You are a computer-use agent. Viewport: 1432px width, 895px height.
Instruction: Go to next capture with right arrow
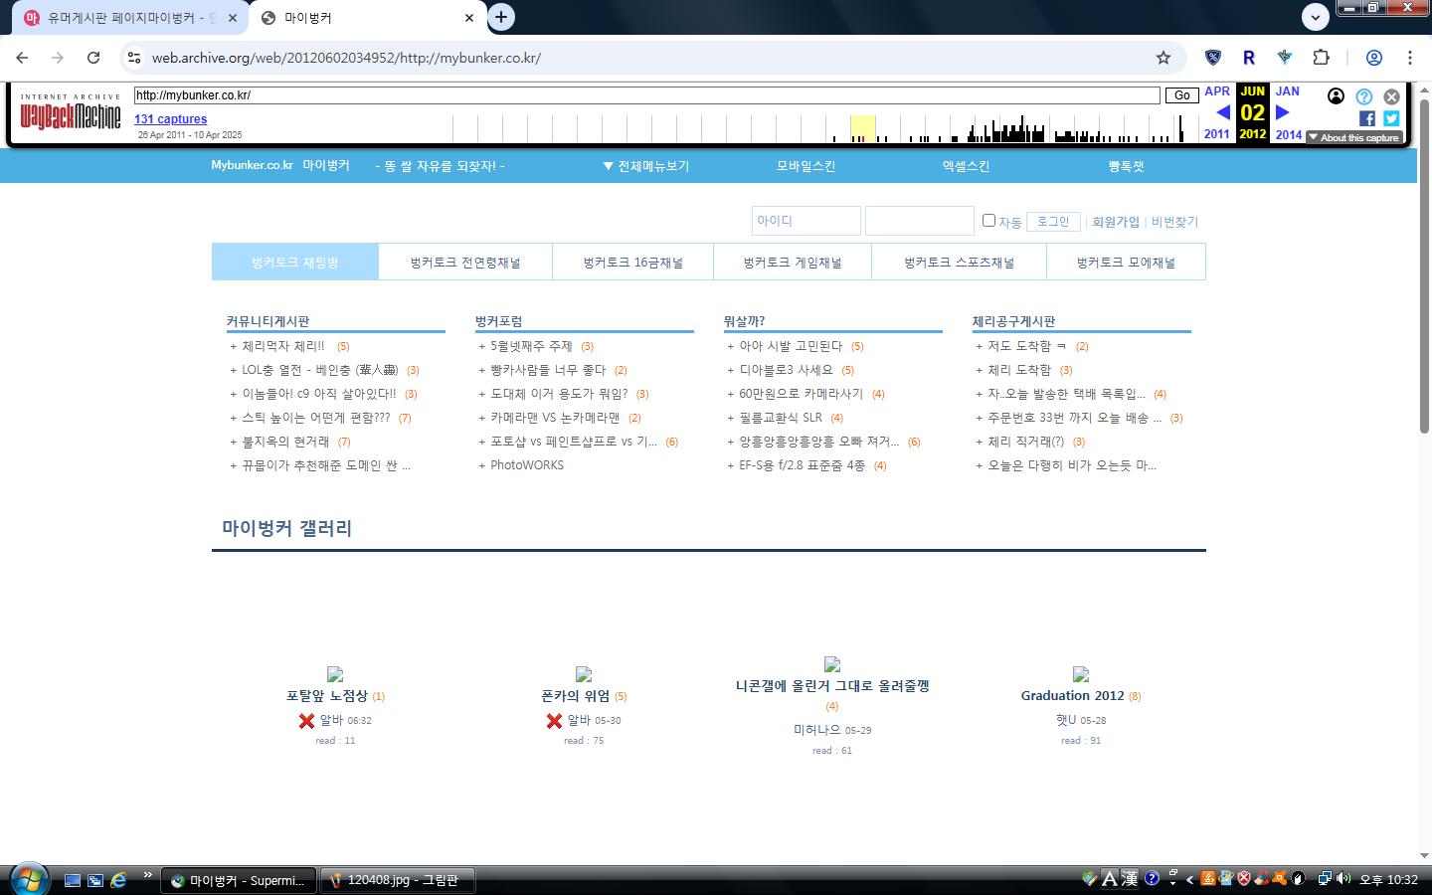1283,112
